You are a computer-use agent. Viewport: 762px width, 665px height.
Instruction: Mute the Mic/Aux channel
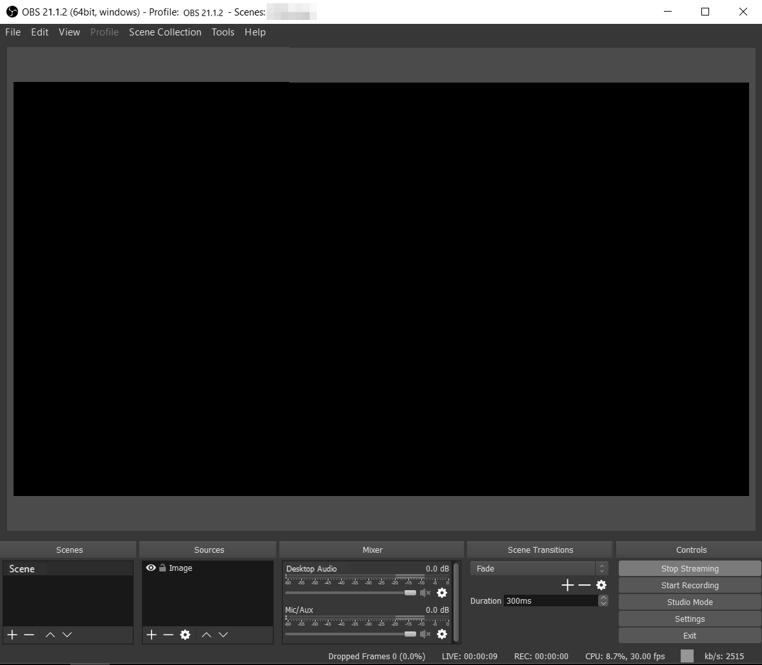click(x=425, y=634)
